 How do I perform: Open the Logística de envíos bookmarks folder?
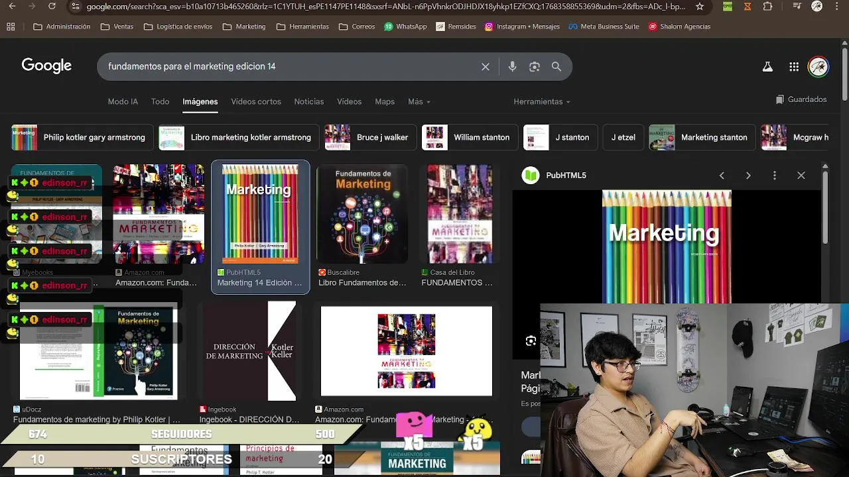[178, 26]
